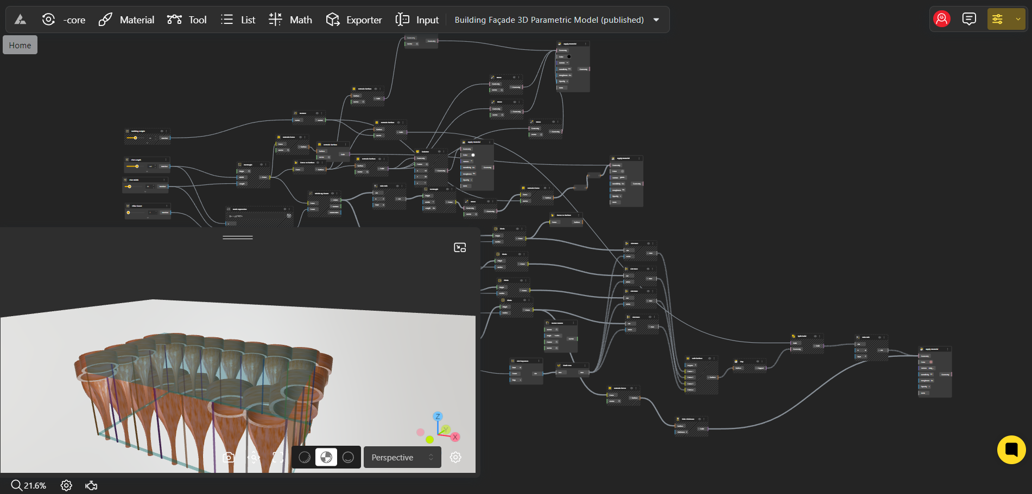Open the Exporter menu
The width and height of the screenshot is (1032, 494).
coord(354,20)
